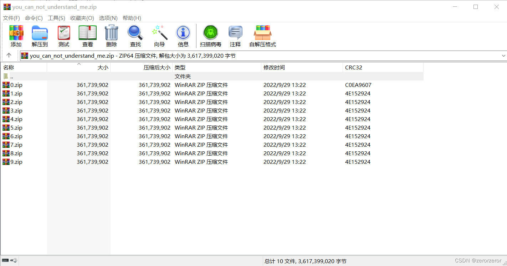Open the 向导 (Wizard) wand icon

click(159, 33)
